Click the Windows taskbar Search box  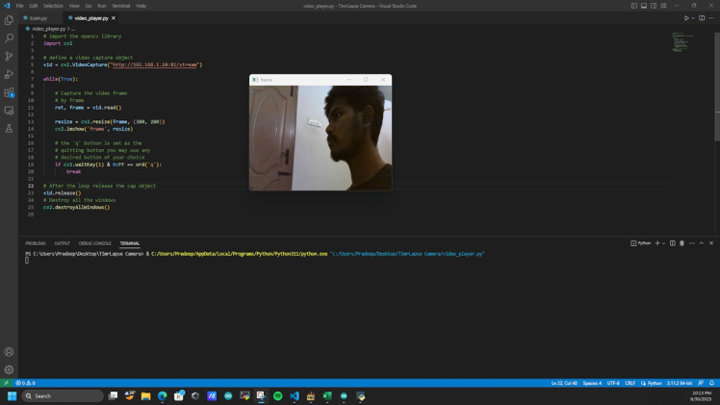63,395
